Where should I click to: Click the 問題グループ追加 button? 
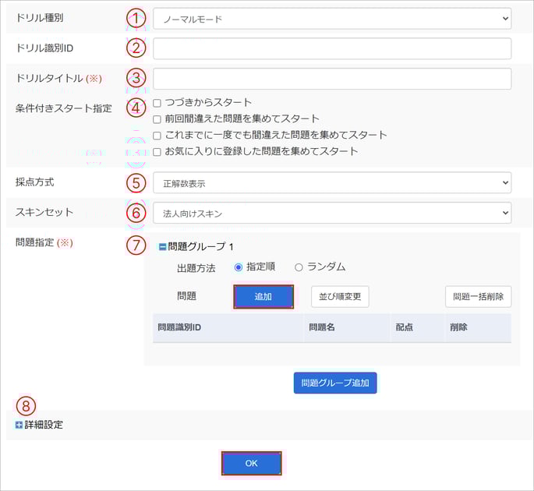[335, 383]
